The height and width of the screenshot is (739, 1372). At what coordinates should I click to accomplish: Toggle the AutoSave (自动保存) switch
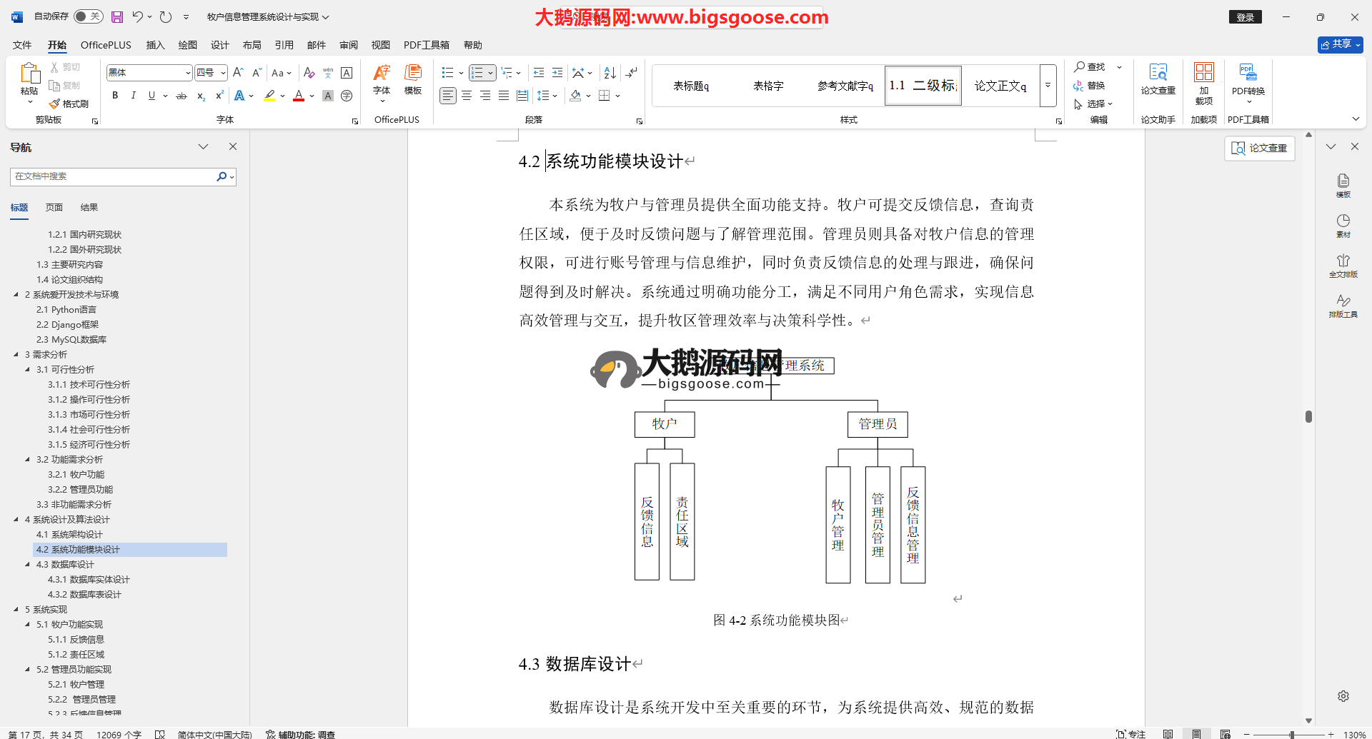(x=89, y=16)
